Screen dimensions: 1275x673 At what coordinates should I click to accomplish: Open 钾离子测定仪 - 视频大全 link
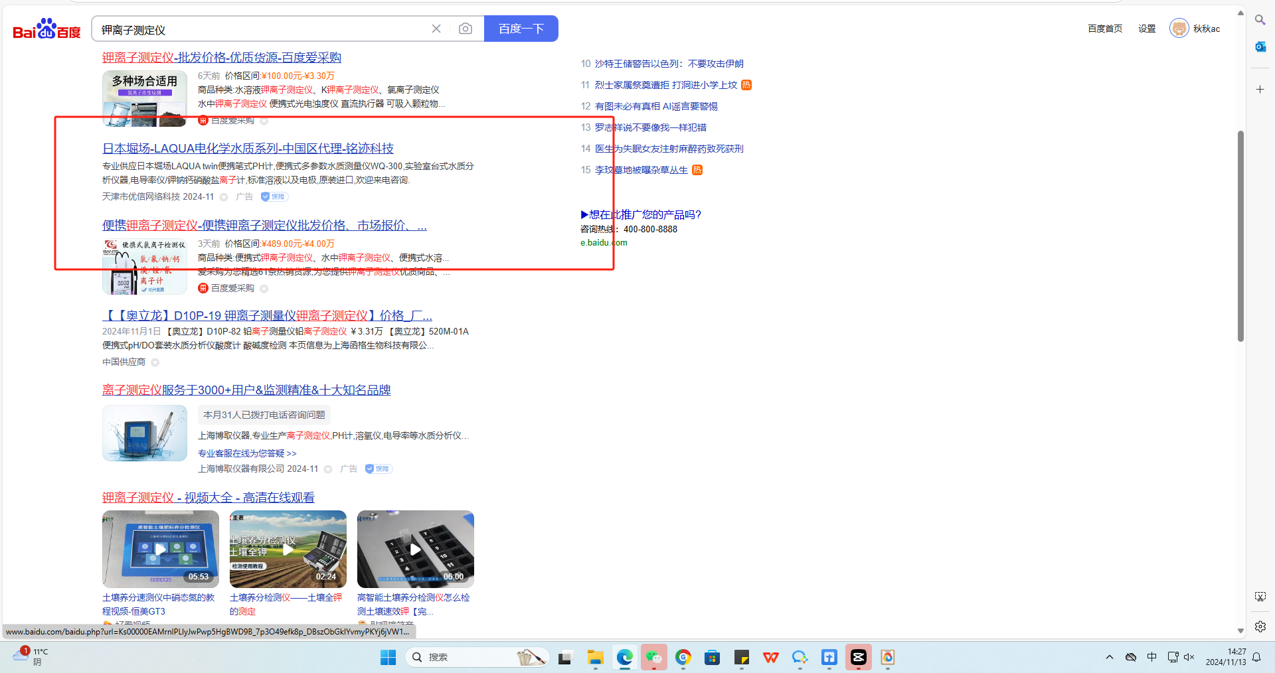coord(209,498)
